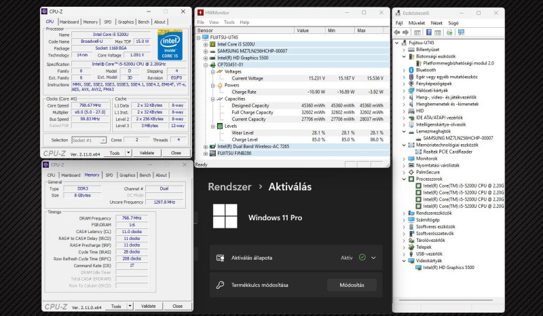Screen dimensions: 543x316
Task: Click the Telepek battery category icon
Action: pos(411,247)
